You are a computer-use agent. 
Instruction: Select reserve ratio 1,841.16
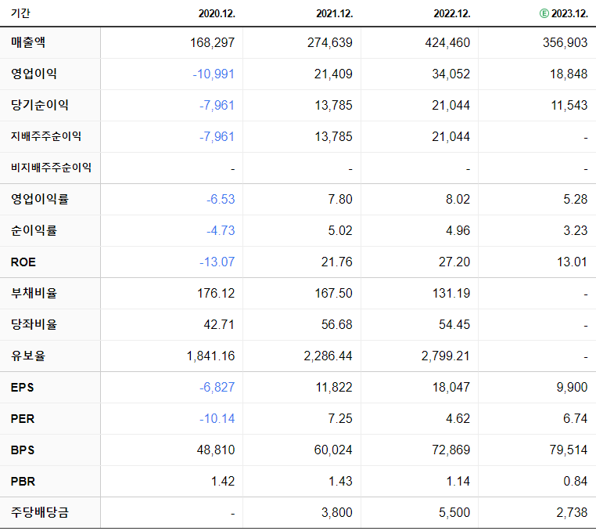pos(210,356)
